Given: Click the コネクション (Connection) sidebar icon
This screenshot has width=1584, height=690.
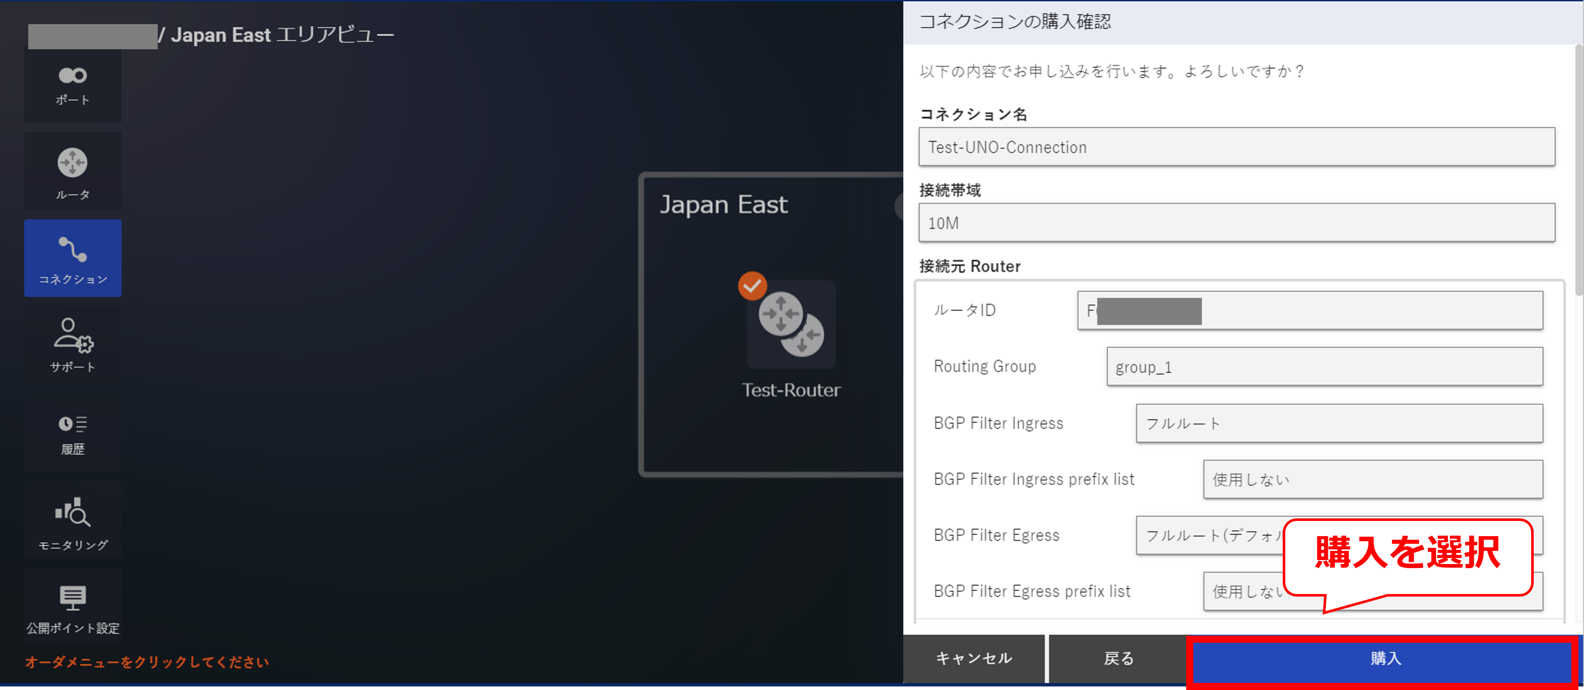Looking at the screenshot, I should [73, 258].
